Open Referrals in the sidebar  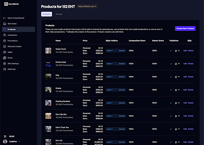click(x=18, y=69)
